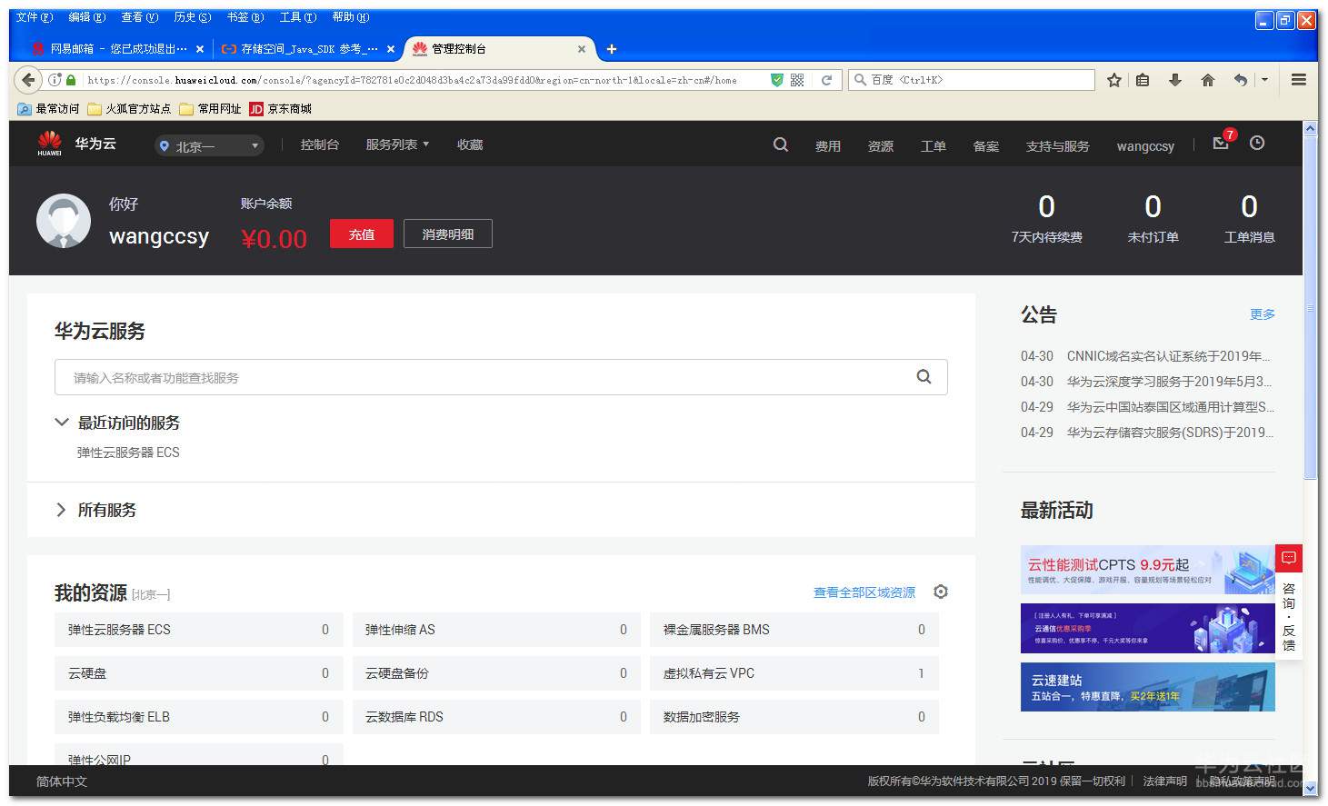
Task: Show bookmarks list from the toolbar icon
Action: [x=1143, y=80]
